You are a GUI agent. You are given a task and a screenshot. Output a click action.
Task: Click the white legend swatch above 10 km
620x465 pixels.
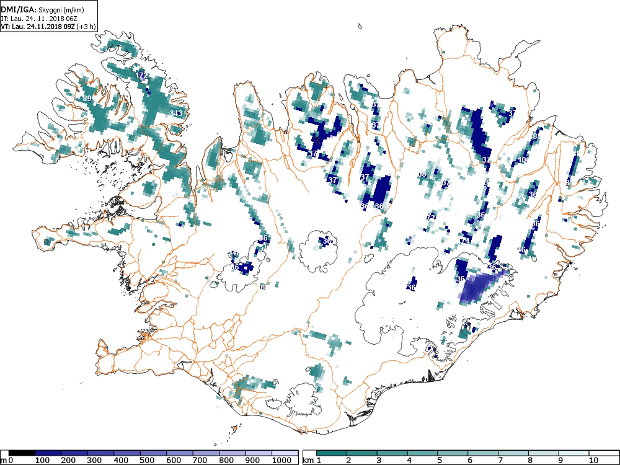pyautogui.click(x=604, y=453)
